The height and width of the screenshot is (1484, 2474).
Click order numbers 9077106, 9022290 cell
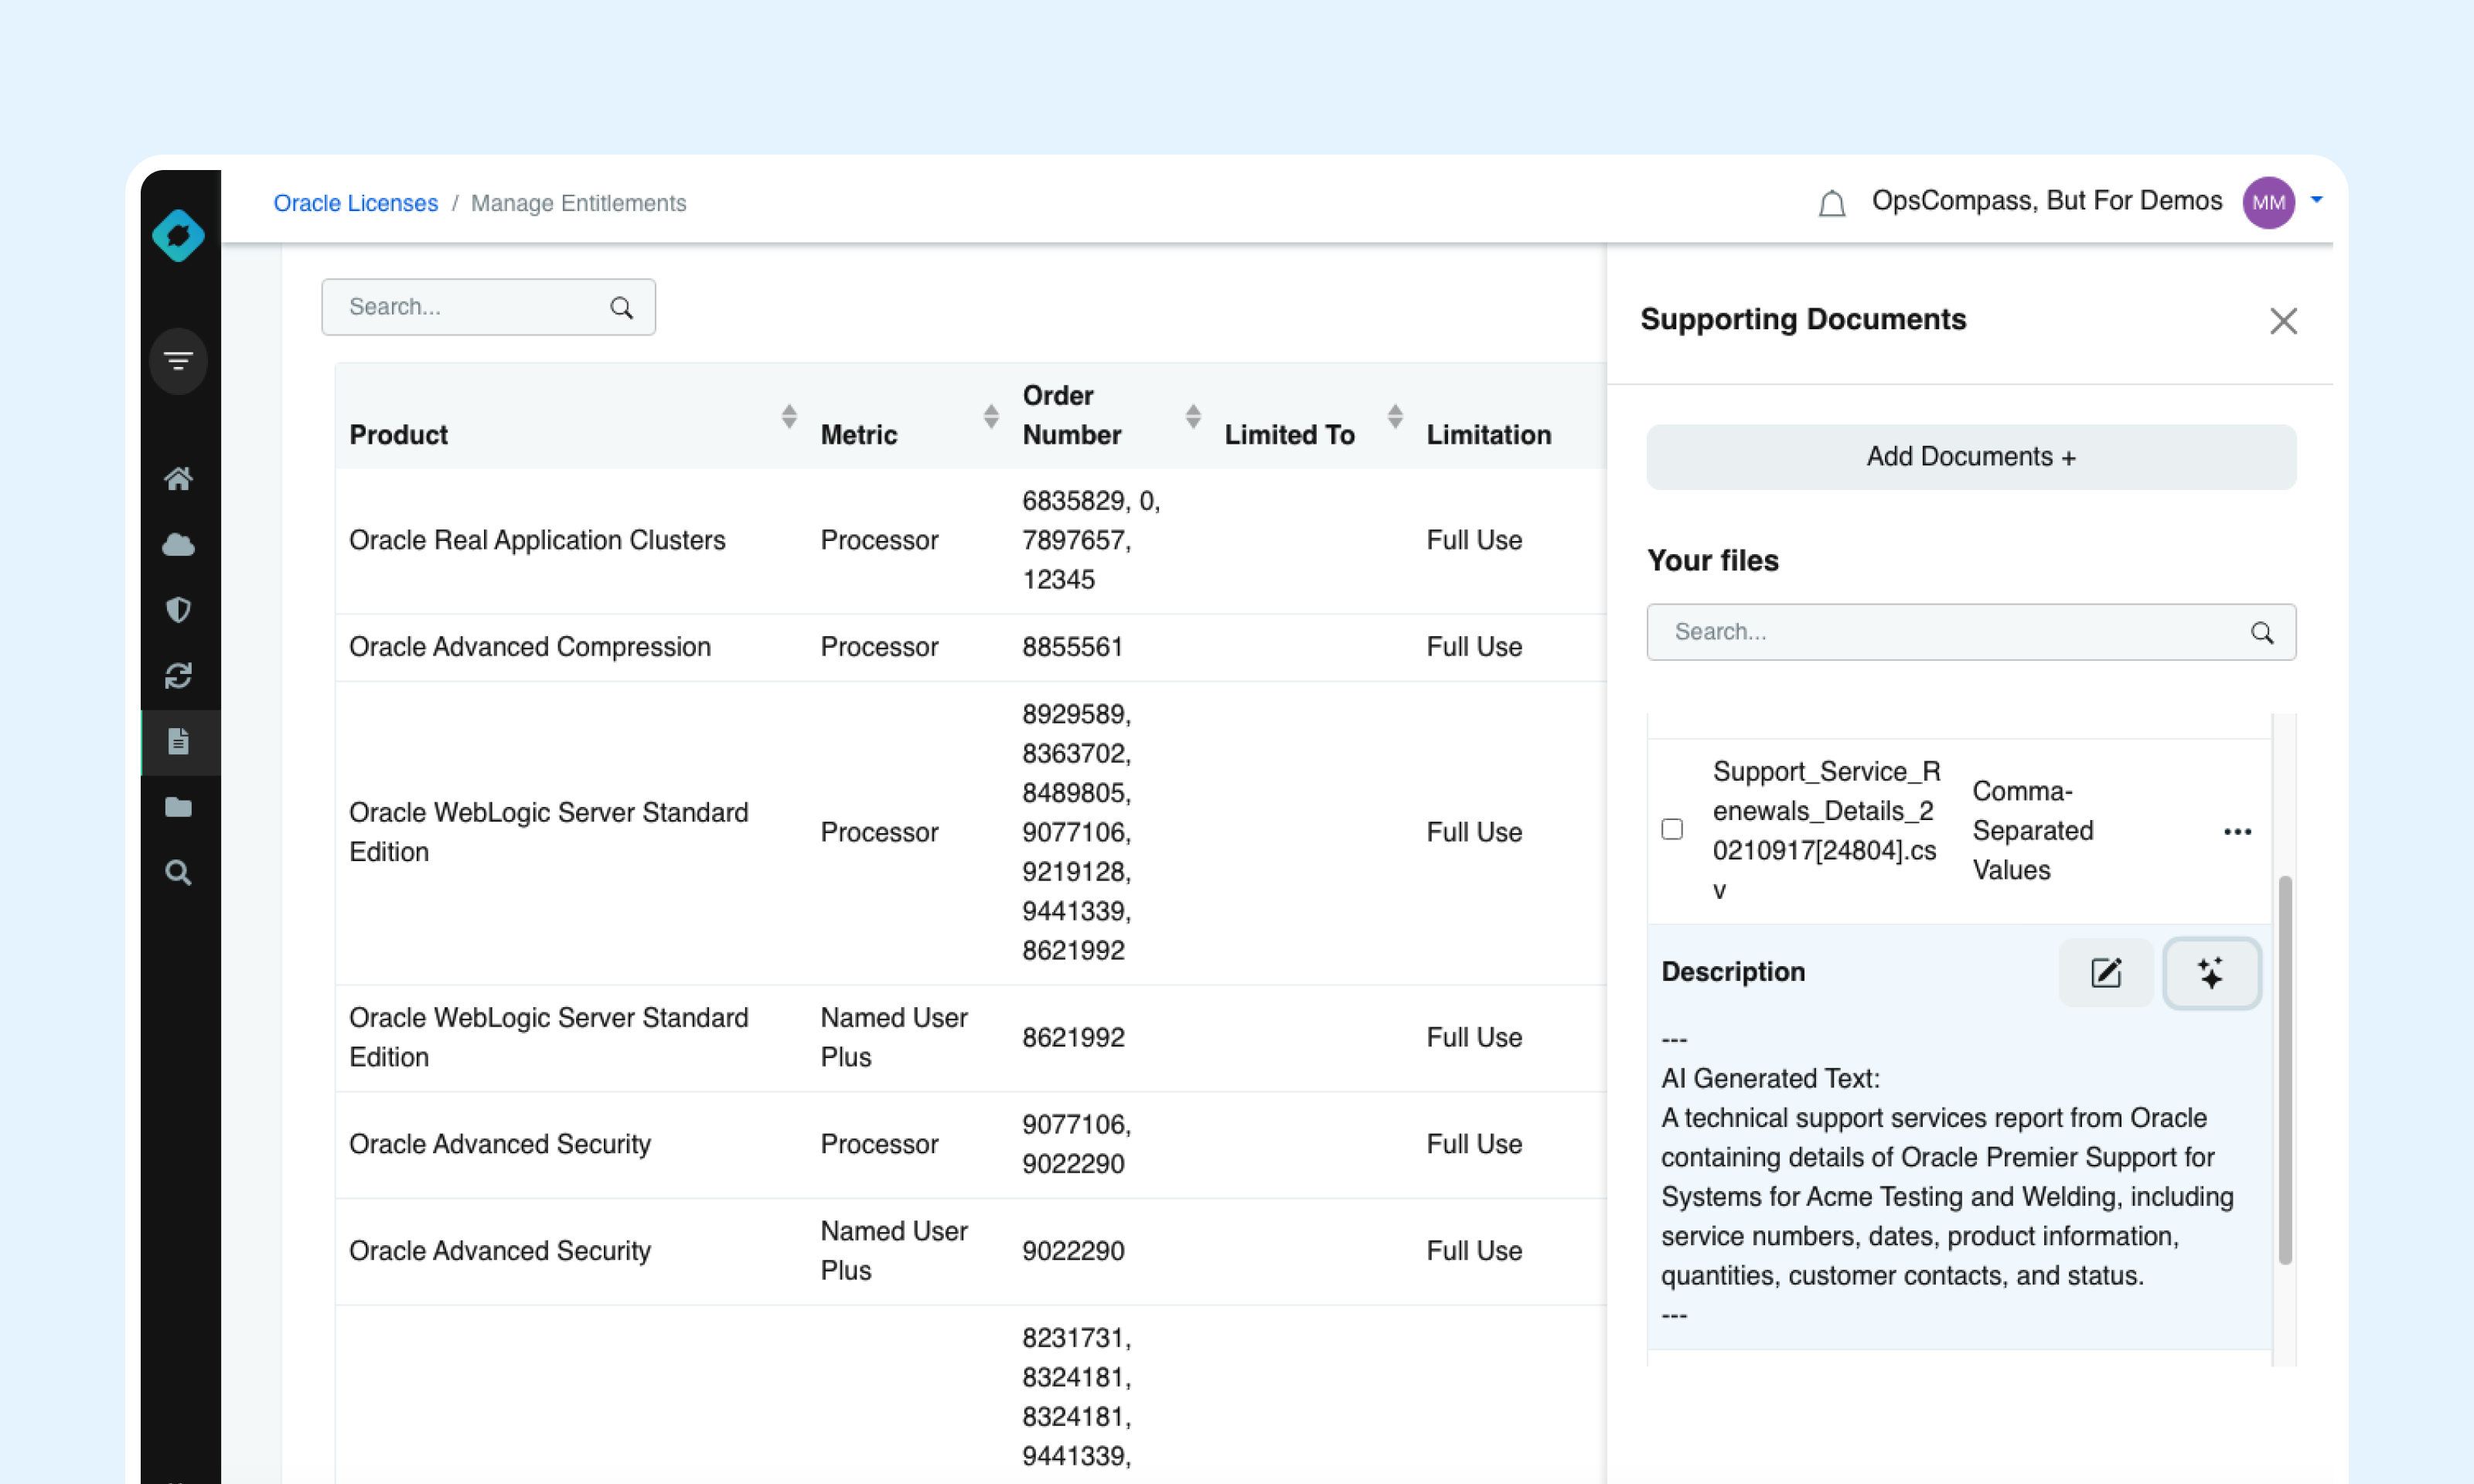click(1076, 1144)
